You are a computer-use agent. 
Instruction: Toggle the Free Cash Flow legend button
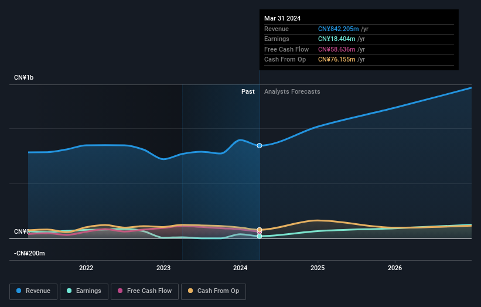click(145, 291)
